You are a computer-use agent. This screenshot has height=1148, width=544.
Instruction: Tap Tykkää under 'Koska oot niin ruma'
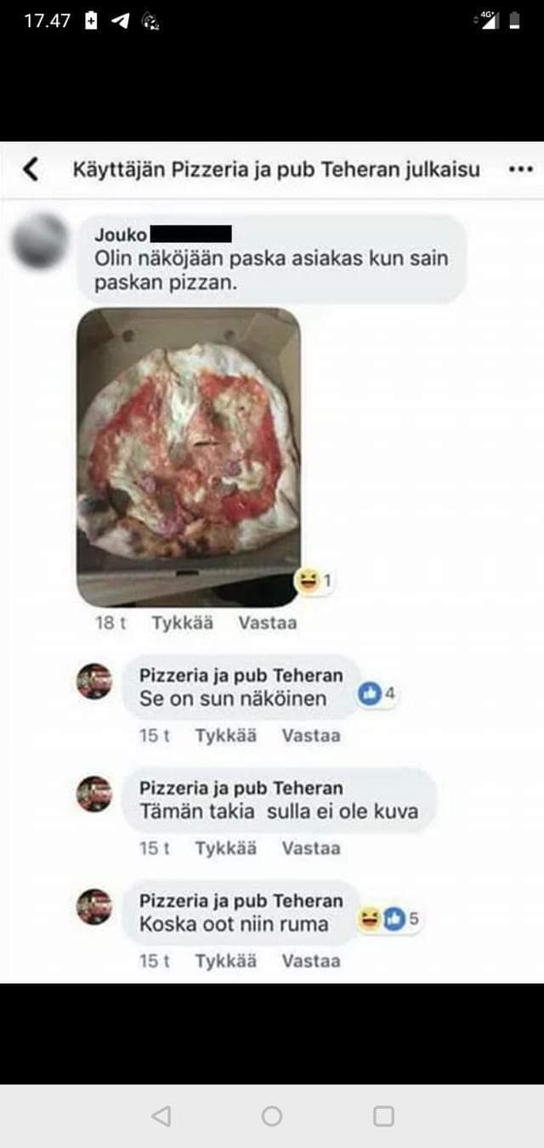[225, 961]
